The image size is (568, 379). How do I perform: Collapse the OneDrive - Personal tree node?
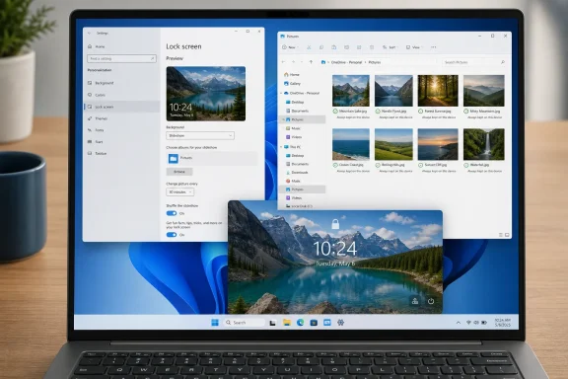point(281,93)
